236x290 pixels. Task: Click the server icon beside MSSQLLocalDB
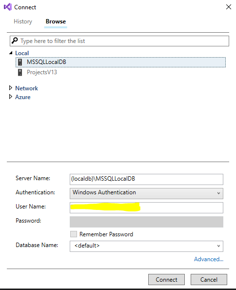pos(20,62)
